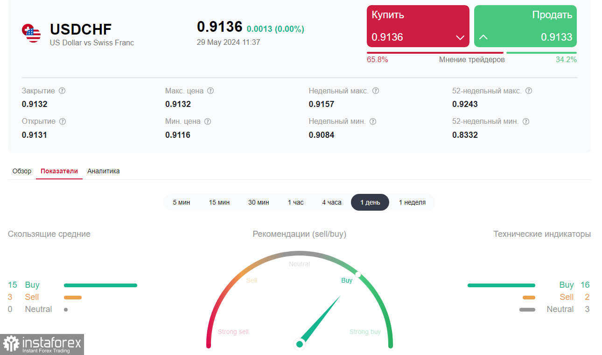Image resolution: width=602 pixels, height=355 pixels.
Task: Click US Dollar vs Swiss Franc subtitle
Action: coord(92,43)
